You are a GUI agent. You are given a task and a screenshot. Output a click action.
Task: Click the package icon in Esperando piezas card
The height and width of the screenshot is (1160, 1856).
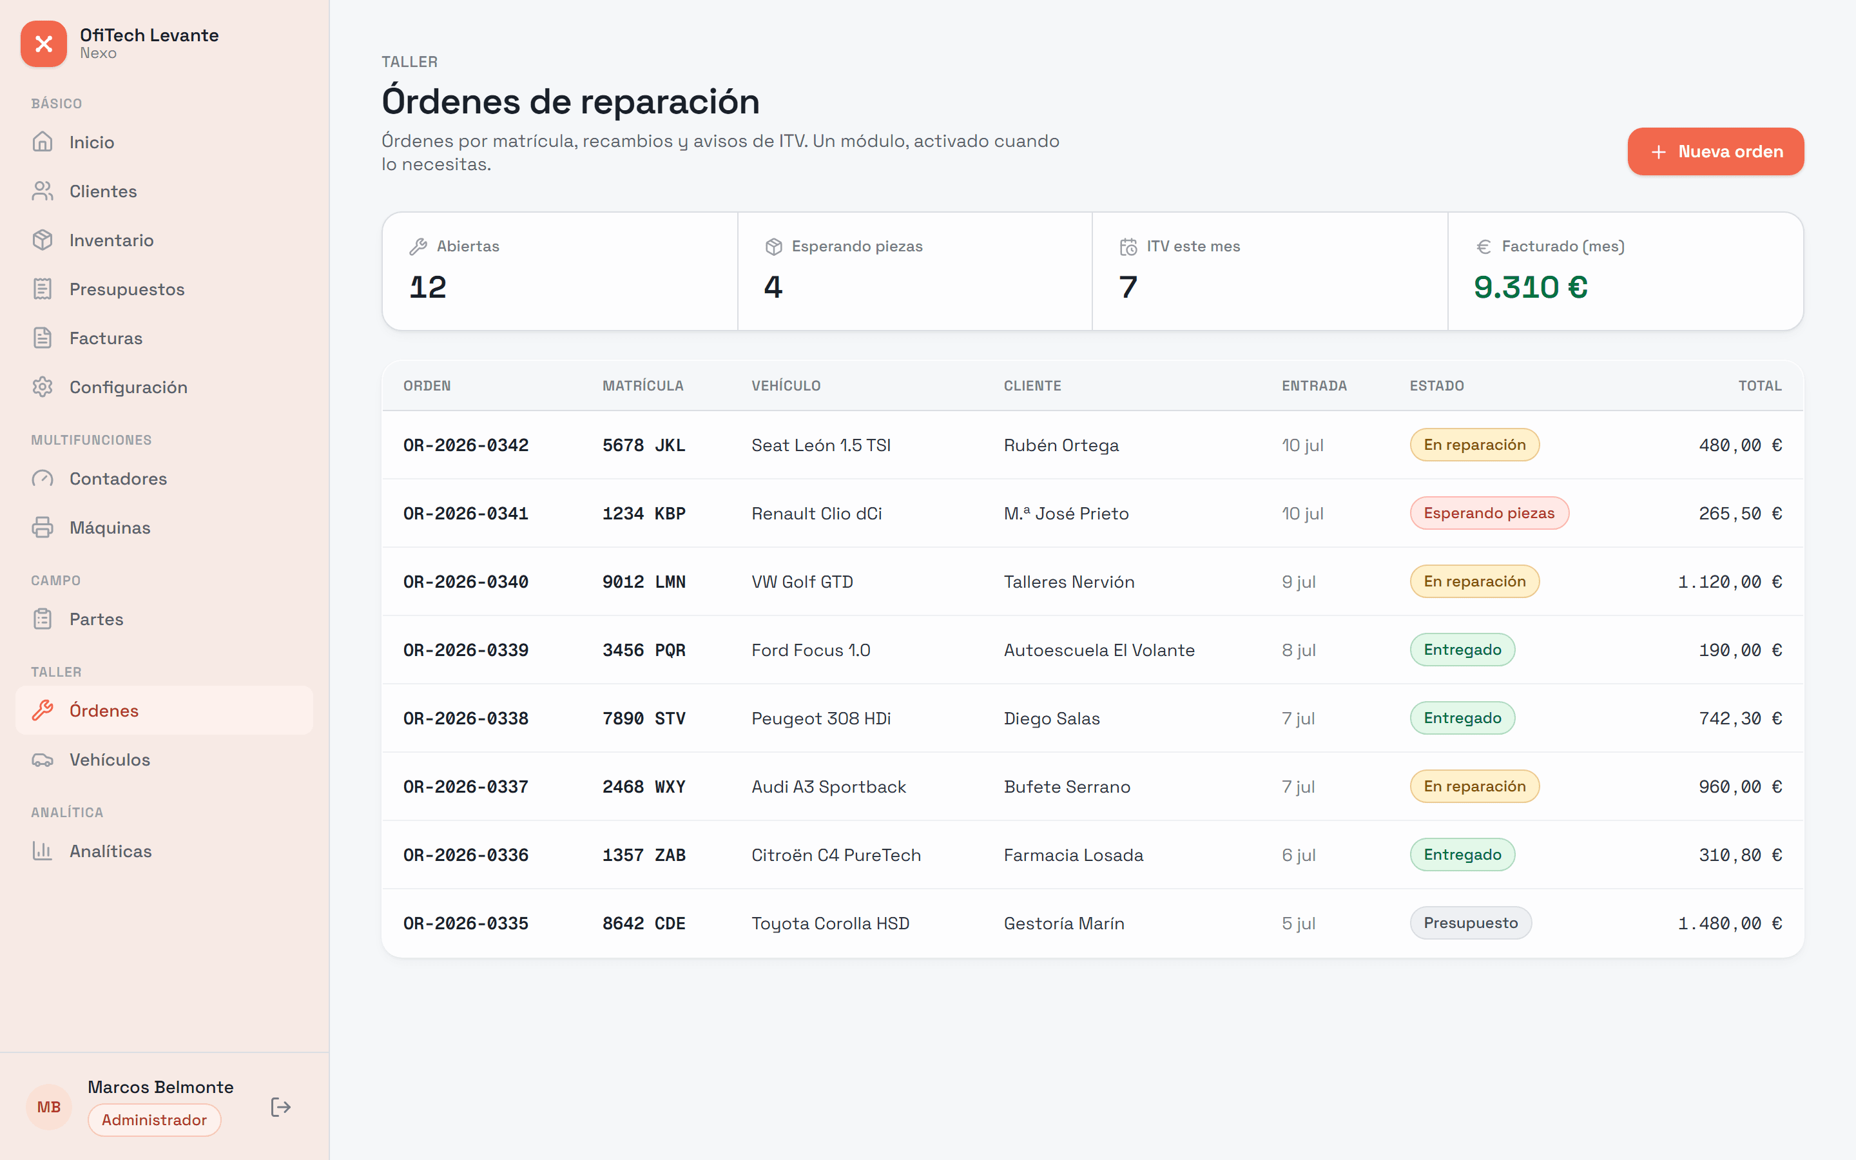pos(773,246)
